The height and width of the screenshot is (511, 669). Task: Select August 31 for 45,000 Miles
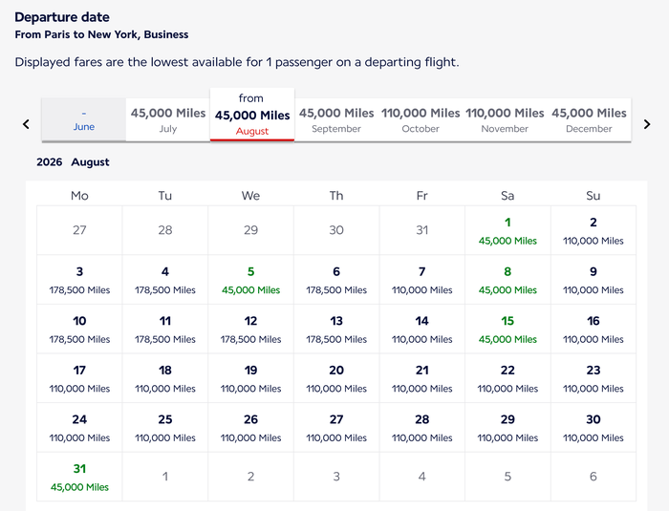(x=79, y=477)
